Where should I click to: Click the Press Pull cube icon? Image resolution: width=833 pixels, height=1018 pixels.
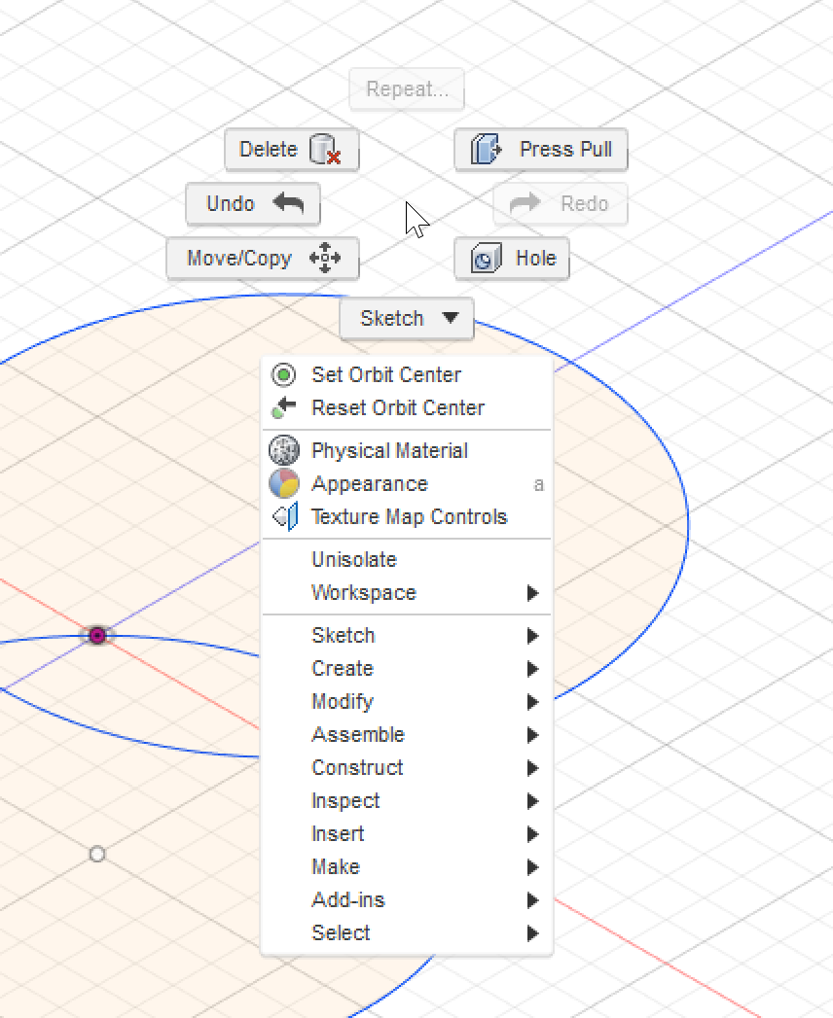click(x=486, y=150)
